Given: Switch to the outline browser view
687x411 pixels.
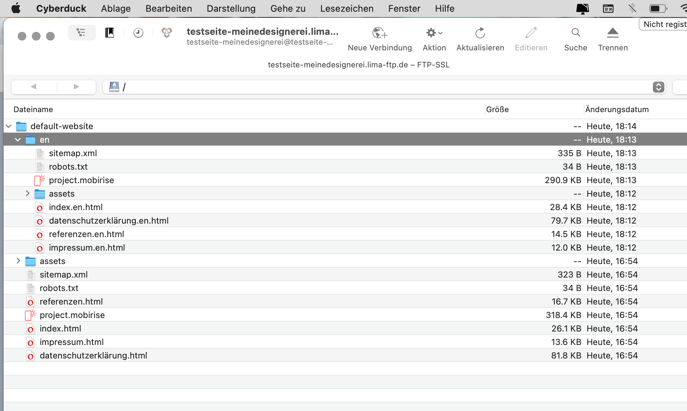Looking at the screenshot, I should pyautogui.click(x=82, y=33).
